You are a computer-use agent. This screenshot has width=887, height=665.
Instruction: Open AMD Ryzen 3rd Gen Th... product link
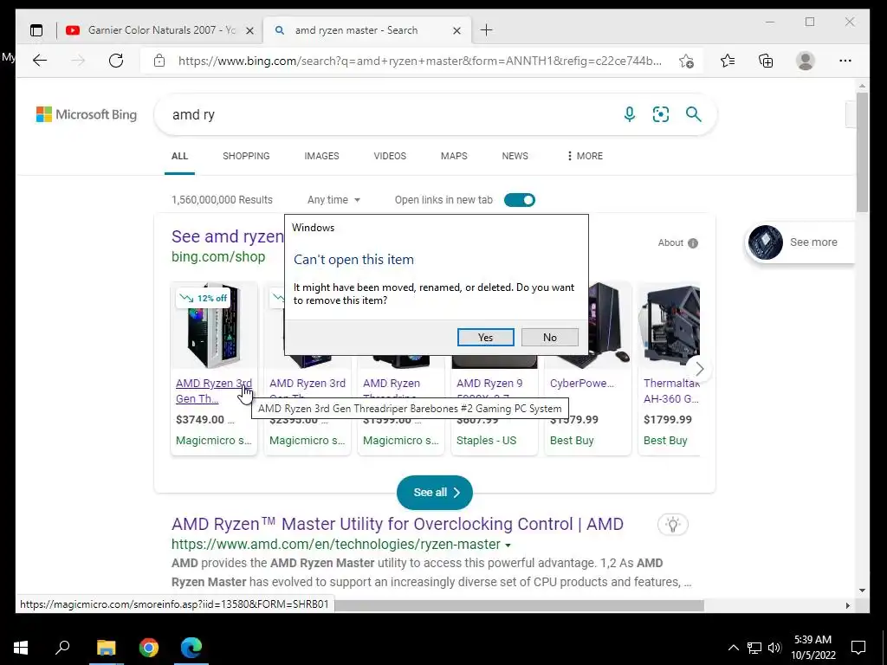[214, 391]
